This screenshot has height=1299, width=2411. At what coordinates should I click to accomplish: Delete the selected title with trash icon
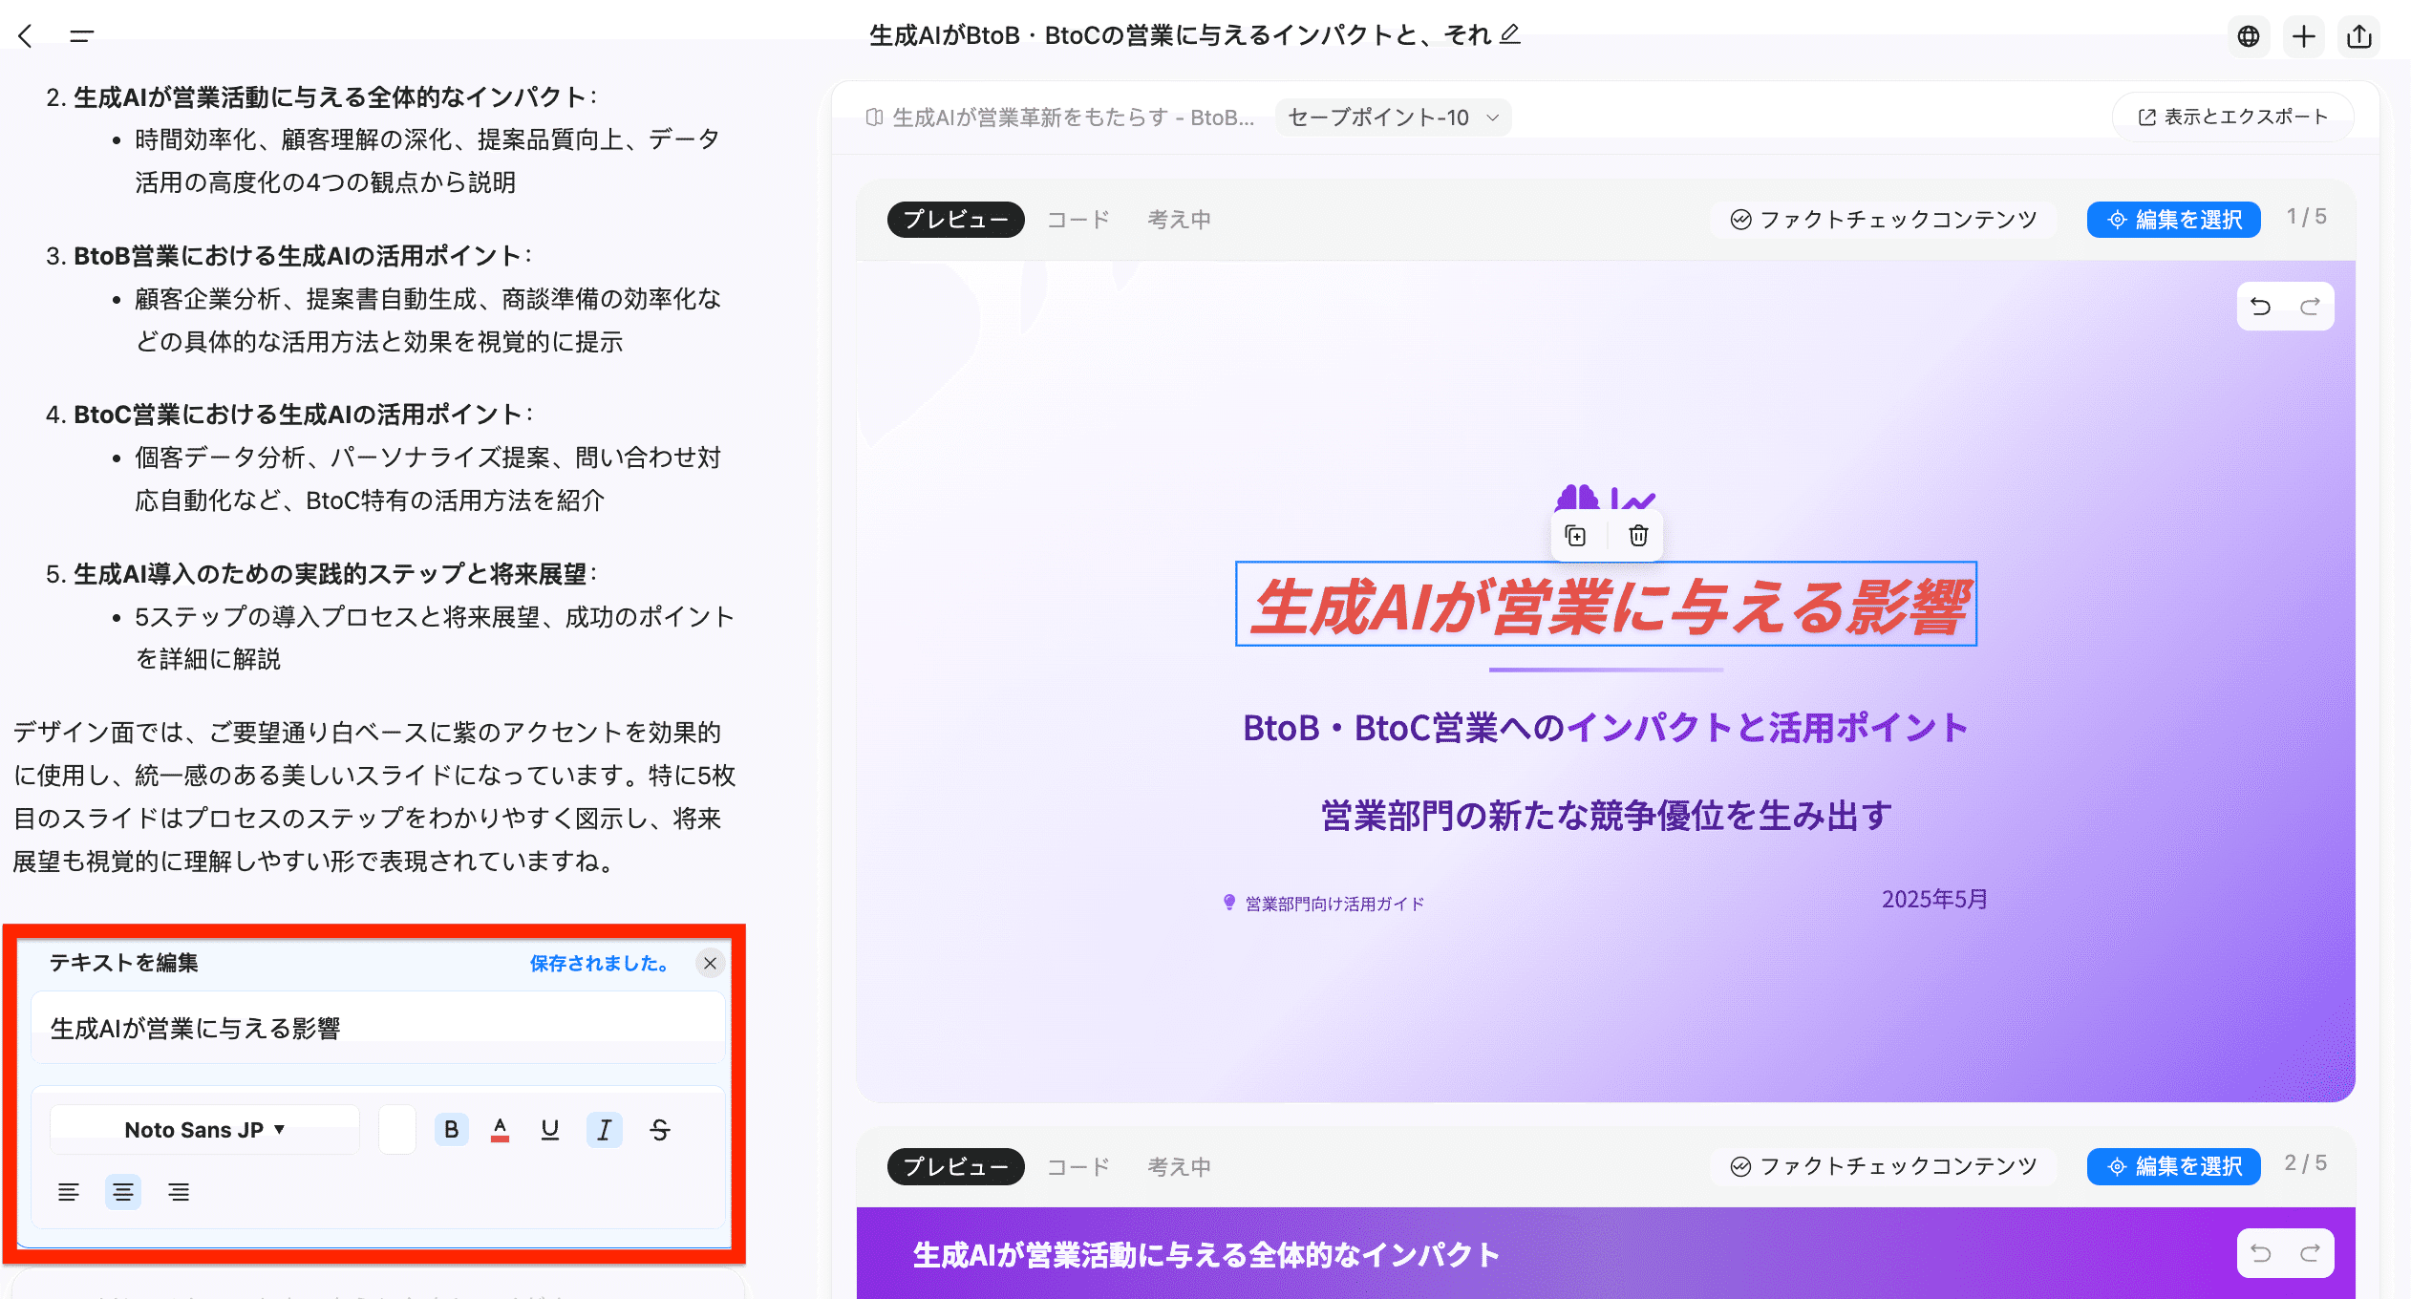coord(1638,536)
